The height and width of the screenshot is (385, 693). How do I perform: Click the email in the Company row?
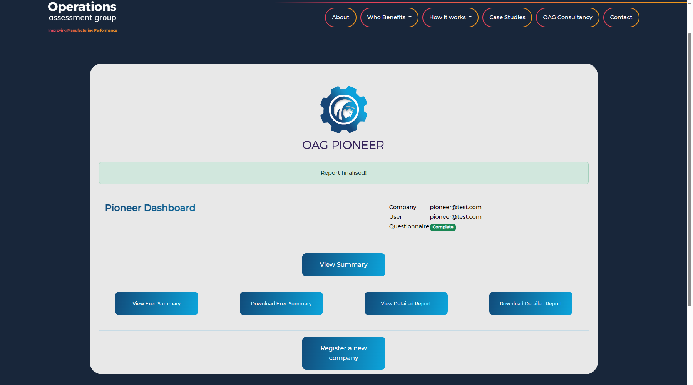pos(455,207)
